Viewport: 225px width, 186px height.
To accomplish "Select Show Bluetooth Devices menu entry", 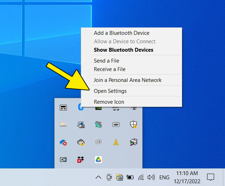I will click(x=131, y=50).
